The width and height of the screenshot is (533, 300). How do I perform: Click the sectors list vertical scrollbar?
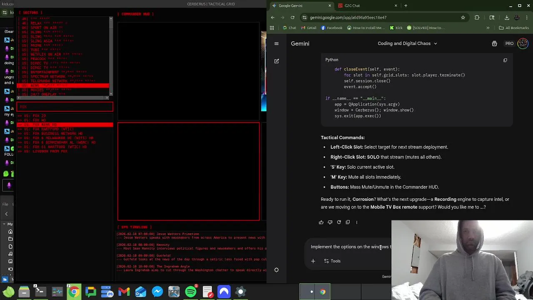(111, 56)
